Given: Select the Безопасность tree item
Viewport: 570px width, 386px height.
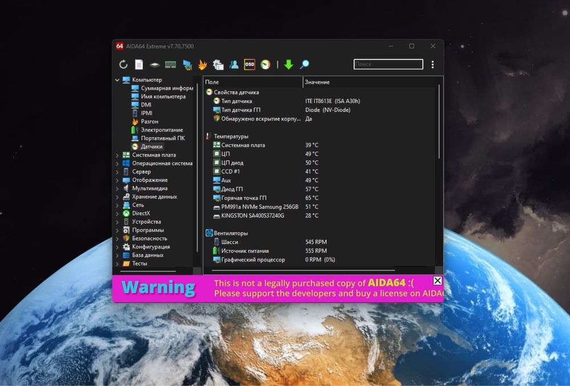Looking at the screenshot, I should [x=145, y=238].
